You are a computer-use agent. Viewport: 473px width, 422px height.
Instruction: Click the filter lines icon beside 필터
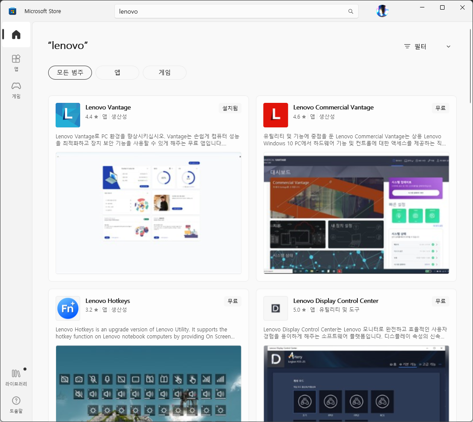407,46
